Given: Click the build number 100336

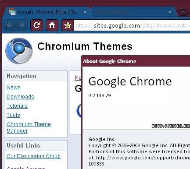Looking at the screenshot, I should tap(96, 164).
